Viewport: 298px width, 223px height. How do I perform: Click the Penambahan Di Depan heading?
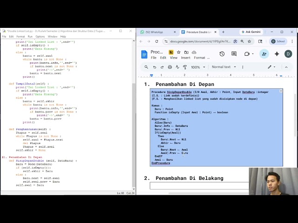[185, 84]
